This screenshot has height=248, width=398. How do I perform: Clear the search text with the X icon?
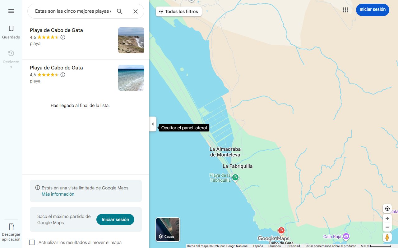tap(136, 11)
